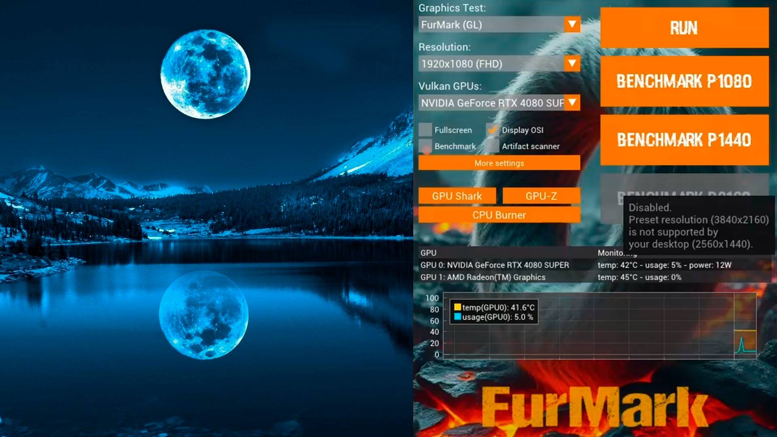Enable the Artifact scanner option

(x=494, y=146)
